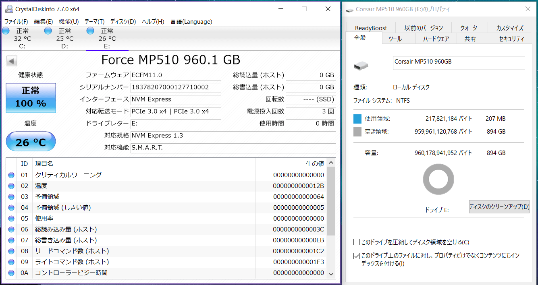The image size is (538, 285).
Task: Click ディスクのクリーンアップ button
Action: click(x=499, y=207)
